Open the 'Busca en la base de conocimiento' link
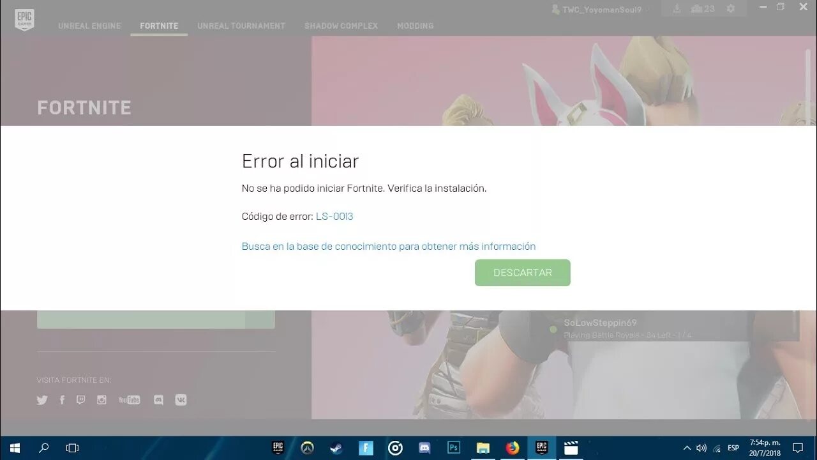Image resolution: width=817 pixels, height=460 pixels. point(389,246)
